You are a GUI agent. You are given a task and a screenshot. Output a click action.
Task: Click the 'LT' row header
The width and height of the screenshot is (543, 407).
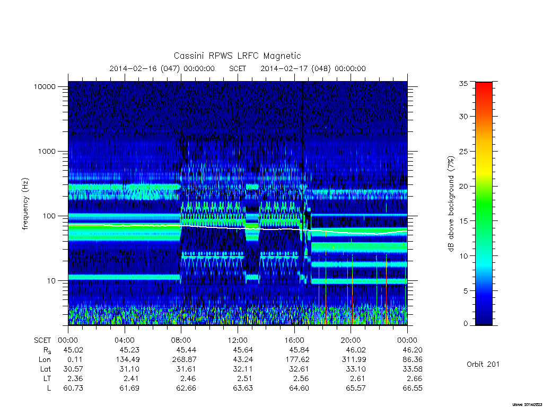(47, 378)
